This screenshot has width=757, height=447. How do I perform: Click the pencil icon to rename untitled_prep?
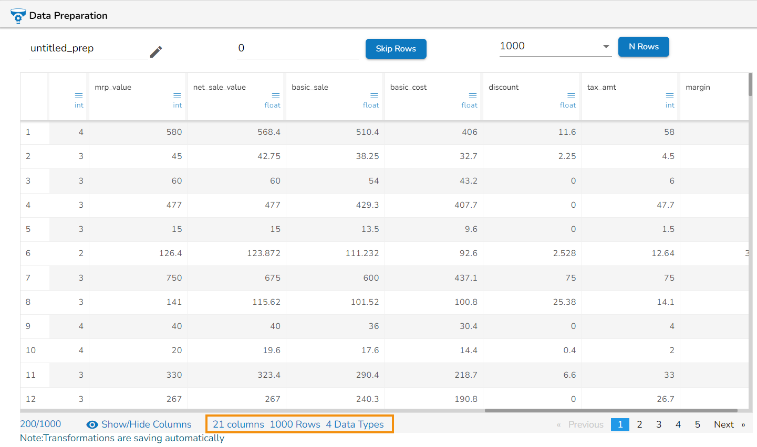click(x=155, y=51)
